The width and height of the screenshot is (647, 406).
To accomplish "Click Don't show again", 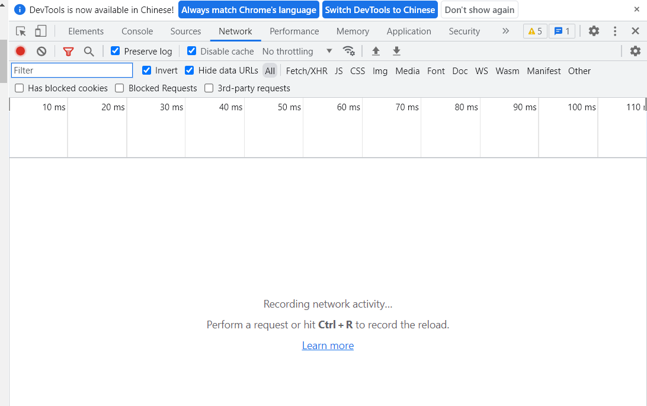I will pos(479,9).
